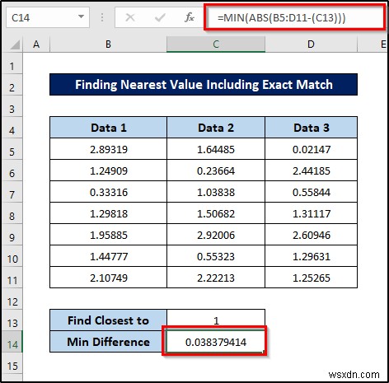Click the Select All corner triangle
Image resolution: width=389 pixels, height=383 pixels.
pyautogui.click(x=15, y=44)
